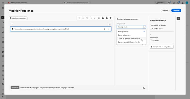Click the Confirmer button
Viewport: 190px width, 99px height.
click(x=176, y=10)
